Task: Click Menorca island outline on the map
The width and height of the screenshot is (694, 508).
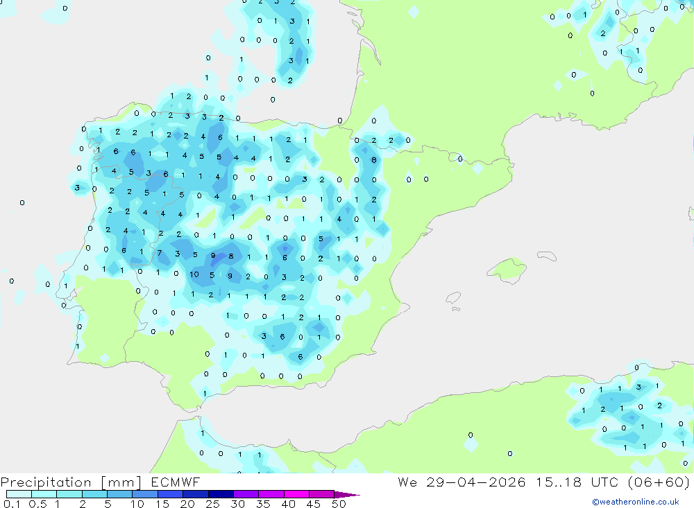Action: click(547, 256)
